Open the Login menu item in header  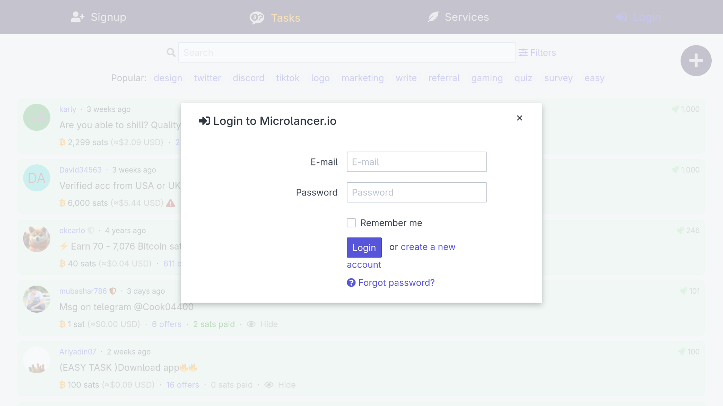click(638, 17)
